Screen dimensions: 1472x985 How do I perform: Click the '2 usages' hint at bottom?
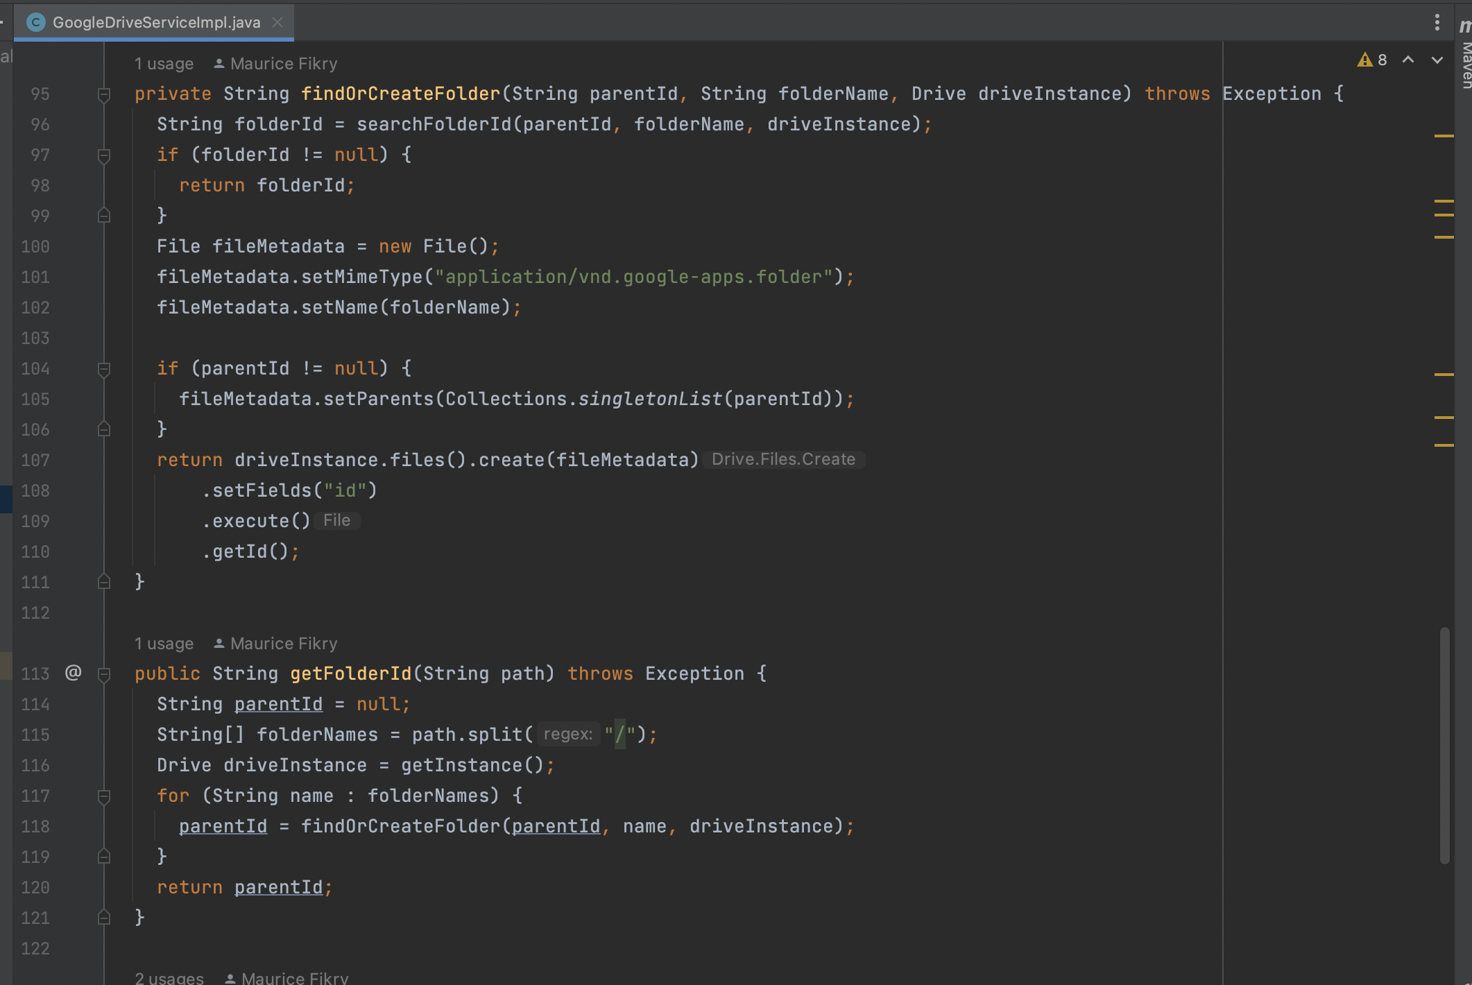(169, 978)
